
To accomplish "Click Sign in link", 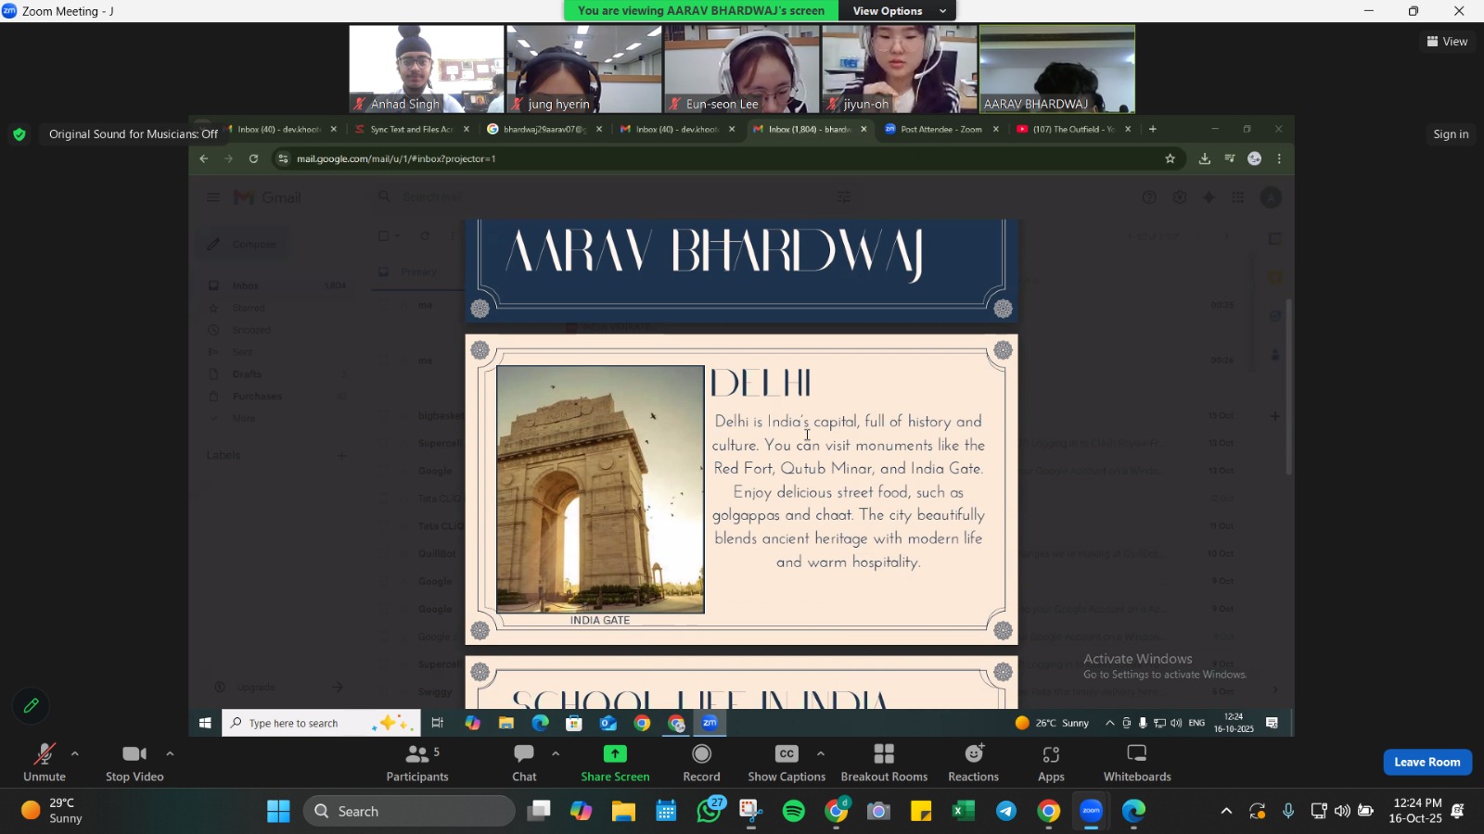I will click(x=1451, y=134).
